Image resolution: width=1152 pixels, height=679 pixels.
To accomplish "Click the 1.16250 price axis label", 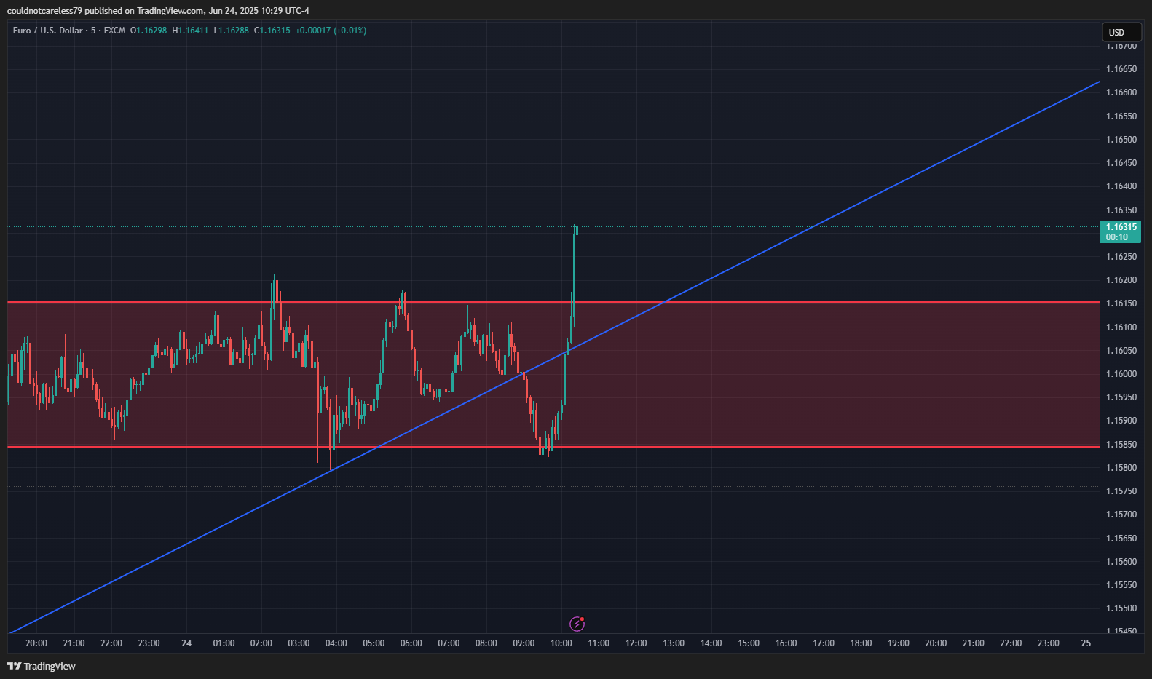I will click(x=1121, y=257).
